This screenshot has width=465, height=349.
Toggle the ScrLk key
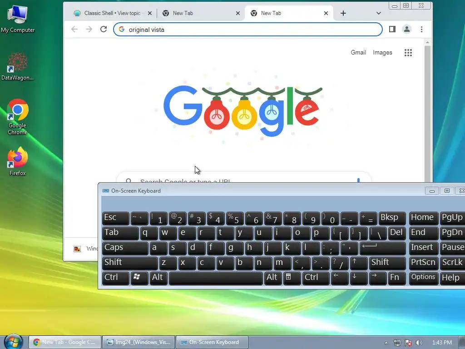tap(453, 263)
